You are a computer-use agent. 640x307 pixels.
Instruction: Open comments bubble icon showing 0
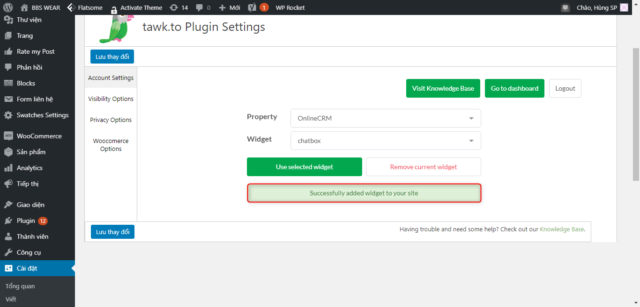tap(200, 7)
